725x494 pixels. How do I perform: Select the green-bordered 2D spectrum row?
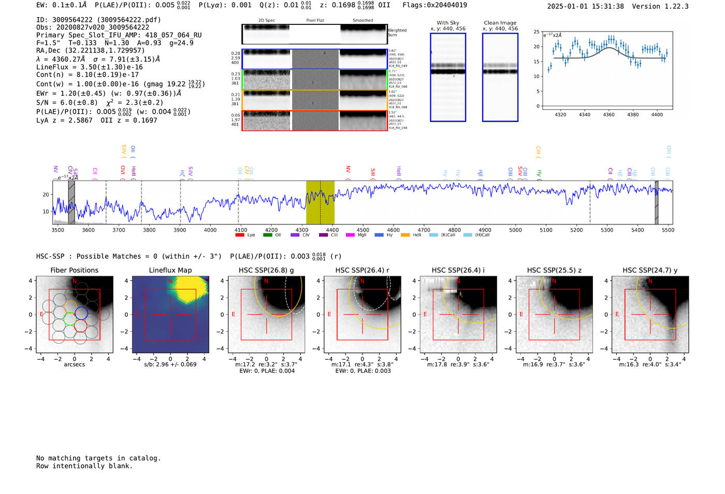314,80
